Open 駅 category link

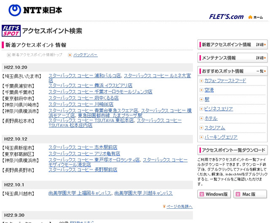point(207,99)
